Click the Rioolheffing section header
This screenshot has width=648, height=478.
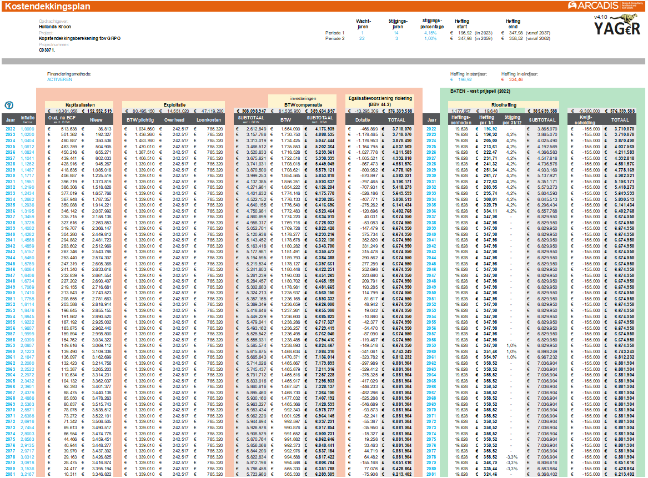coord(504,104)
